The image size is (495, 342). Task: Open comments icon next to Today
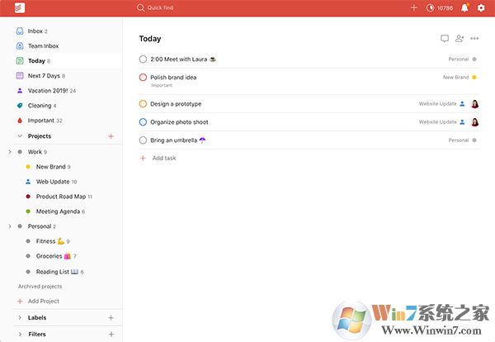445,39
